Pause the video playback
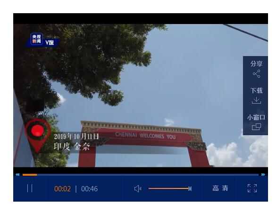 pos(30,188)
